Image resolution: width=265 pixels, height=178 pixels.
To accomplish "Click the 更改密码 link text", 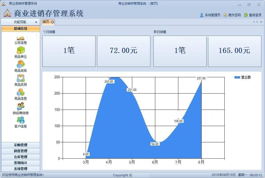I will click(x=234, y=15).
